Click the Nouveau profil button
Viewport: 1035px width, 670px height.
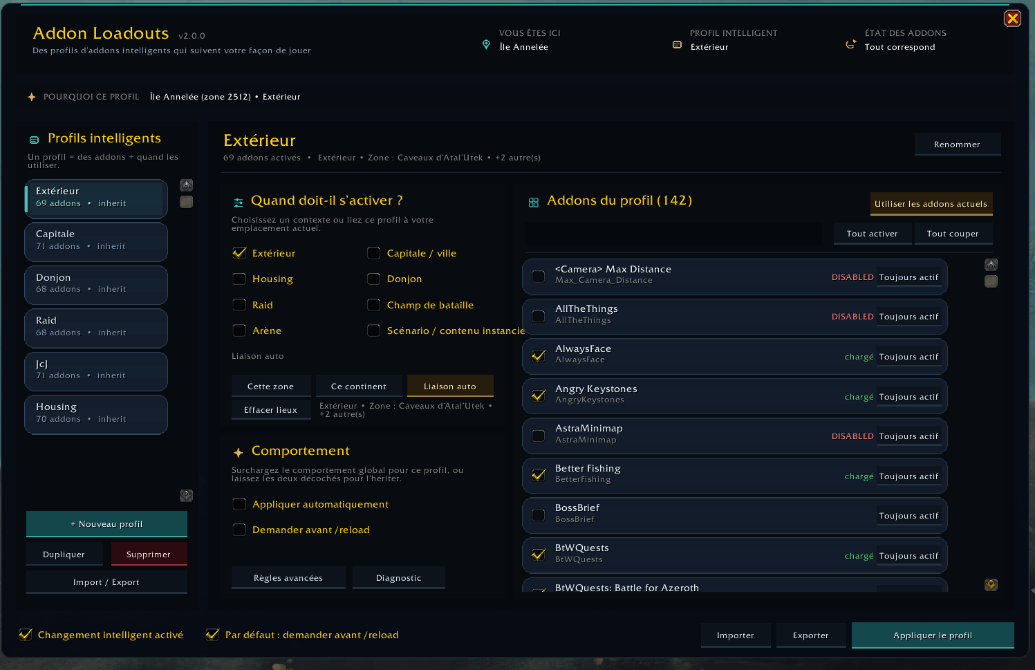(106, 524)
